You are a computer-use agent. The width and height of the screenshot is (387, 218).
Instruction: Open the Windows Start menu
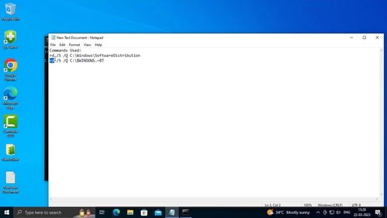tap(7, 213)
